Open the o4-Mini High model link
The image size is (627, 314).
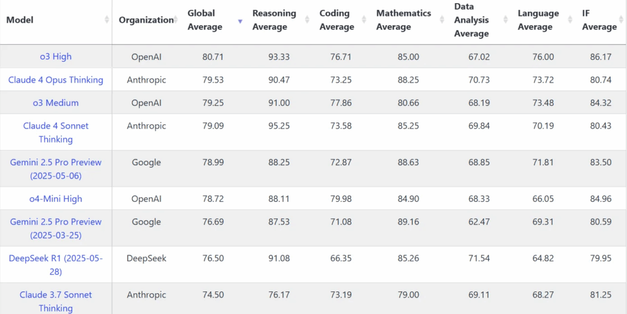(56, 198)
